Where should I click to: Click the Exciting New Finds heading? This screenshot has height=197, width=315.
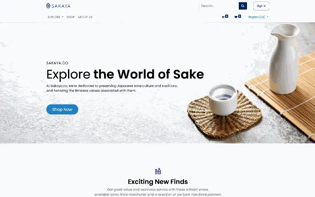coord(158,181)
